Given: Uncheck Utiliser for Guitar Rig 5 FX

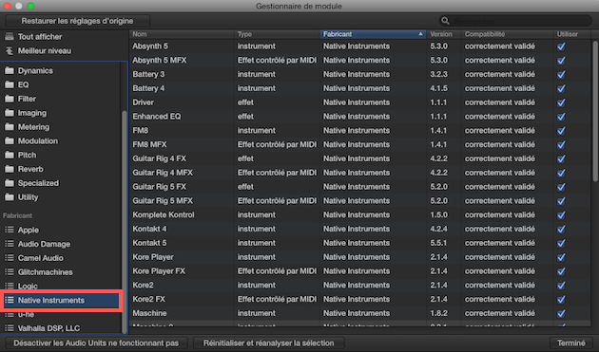Looking at the screenshot, I should point(561,187).
